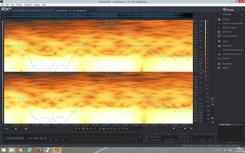The width and height of the screenshot is (245, 153).
Task: Click the frequency End field showing 22050
Action: coord(203,140)
